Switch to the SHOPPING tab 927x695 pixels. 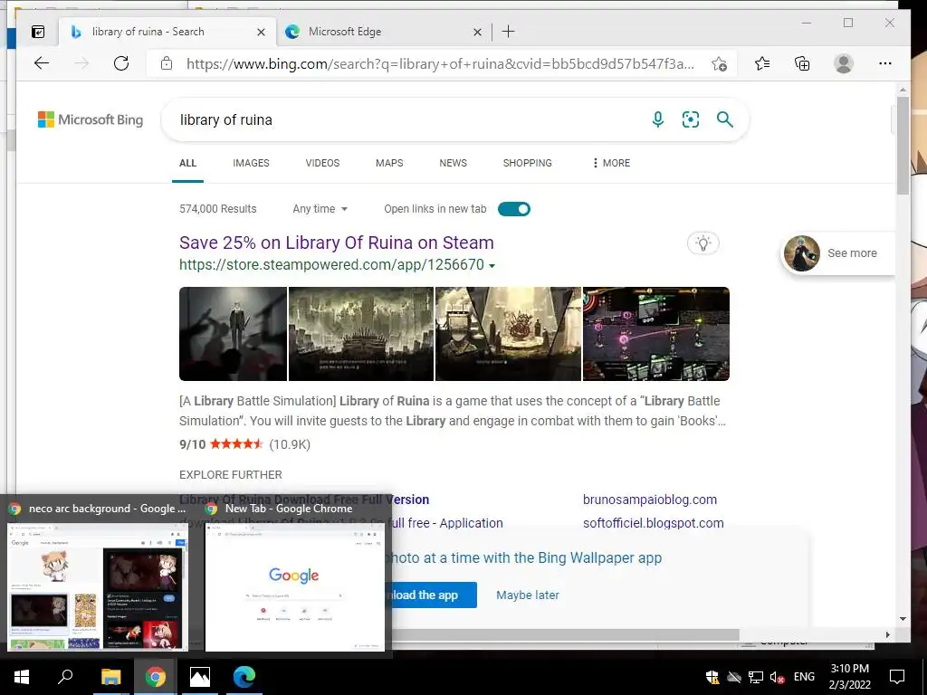(x=528, y=163)
